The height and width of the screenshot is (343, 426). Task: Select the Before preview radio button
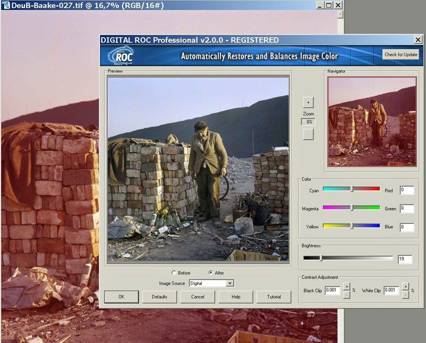click(x=174, y=273)
